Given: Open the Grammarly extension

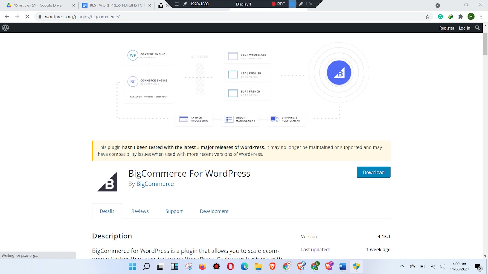Looking at the screenshot, I should 440,17.
